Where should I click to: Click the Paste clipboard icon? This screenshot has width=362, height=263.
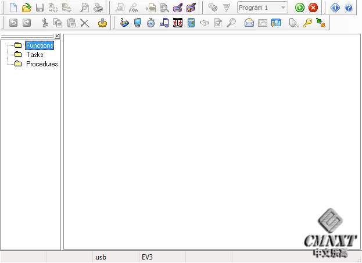[71, 23]
